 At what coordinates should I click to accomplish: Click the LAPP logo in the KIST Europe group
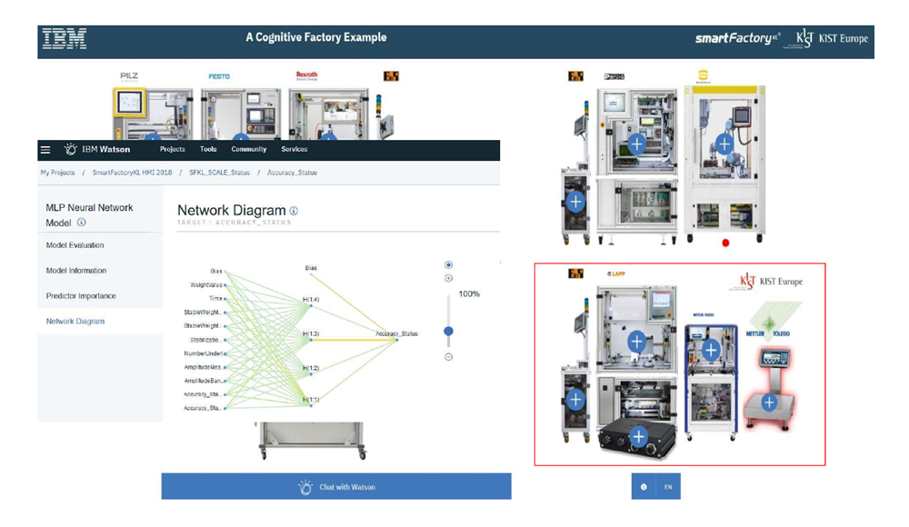616,273
